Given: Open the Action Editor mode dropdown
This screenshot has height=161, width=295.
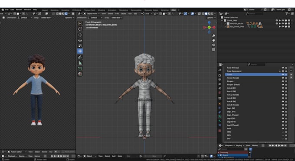Looking at the screenshot, I should click(16, 152).
